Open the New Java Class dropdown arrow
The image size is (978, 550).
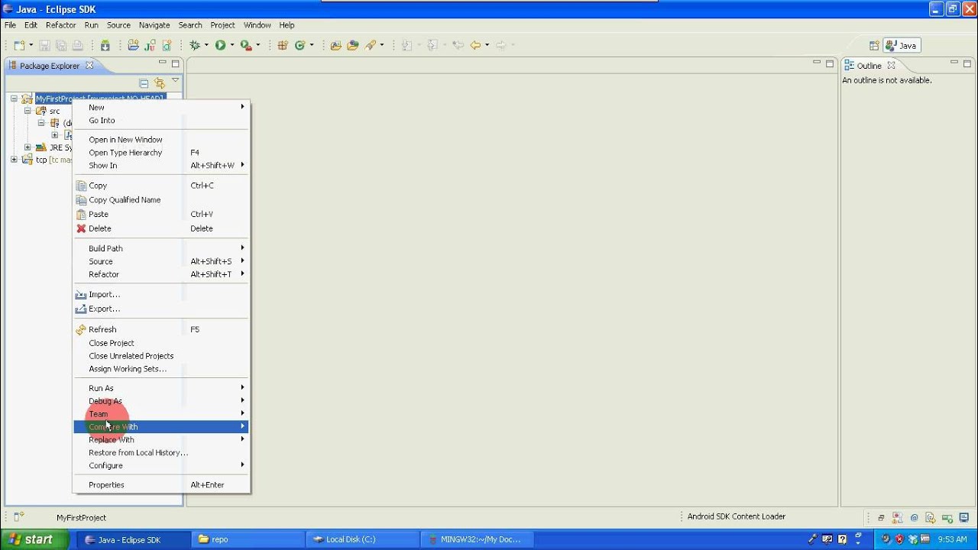point(312,46)
